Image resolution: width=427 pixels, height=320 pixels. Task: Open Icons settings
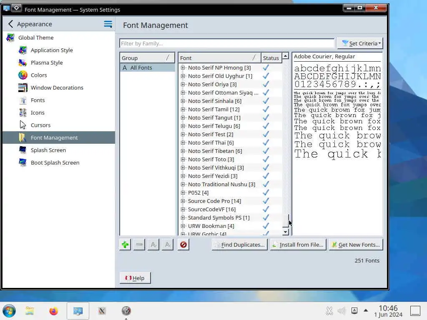tap(58, 112)
